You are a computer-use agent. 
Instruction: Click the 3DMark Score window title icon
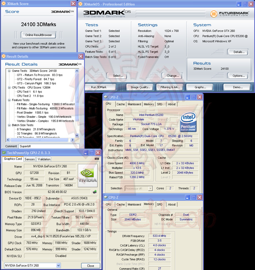pos(4,4)
